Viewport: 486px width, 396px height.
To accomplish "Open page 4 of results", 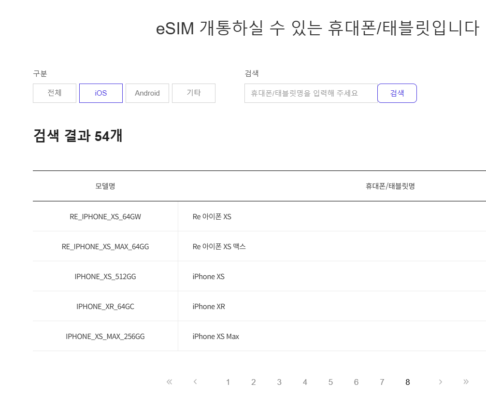I will pyautogui.click(x=305, y=382).
